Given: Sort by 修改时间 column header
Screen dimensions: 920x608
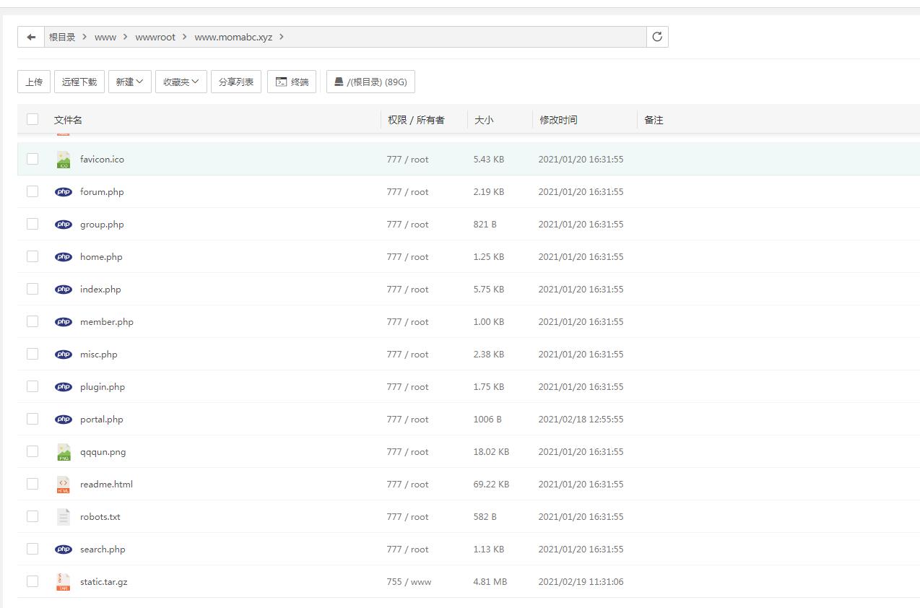Looking at the screenshot, I should (558, 120).
